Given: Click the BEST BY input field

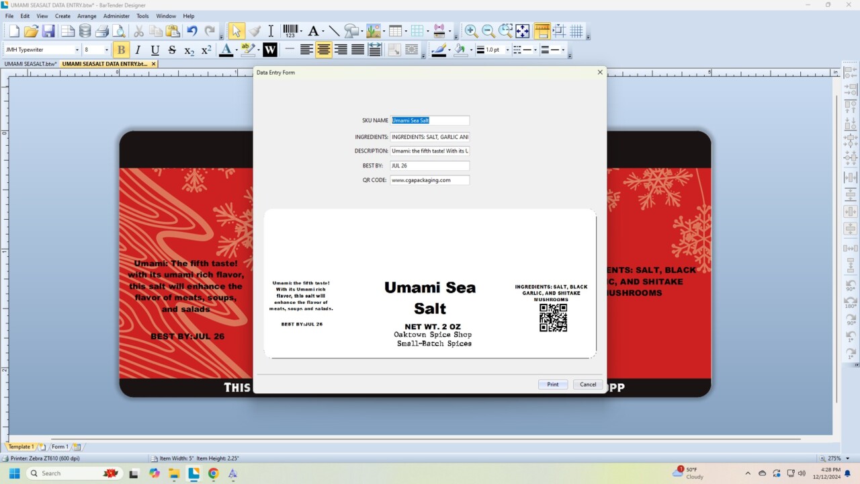Looking at the screenshot, I should pos(430,165).
